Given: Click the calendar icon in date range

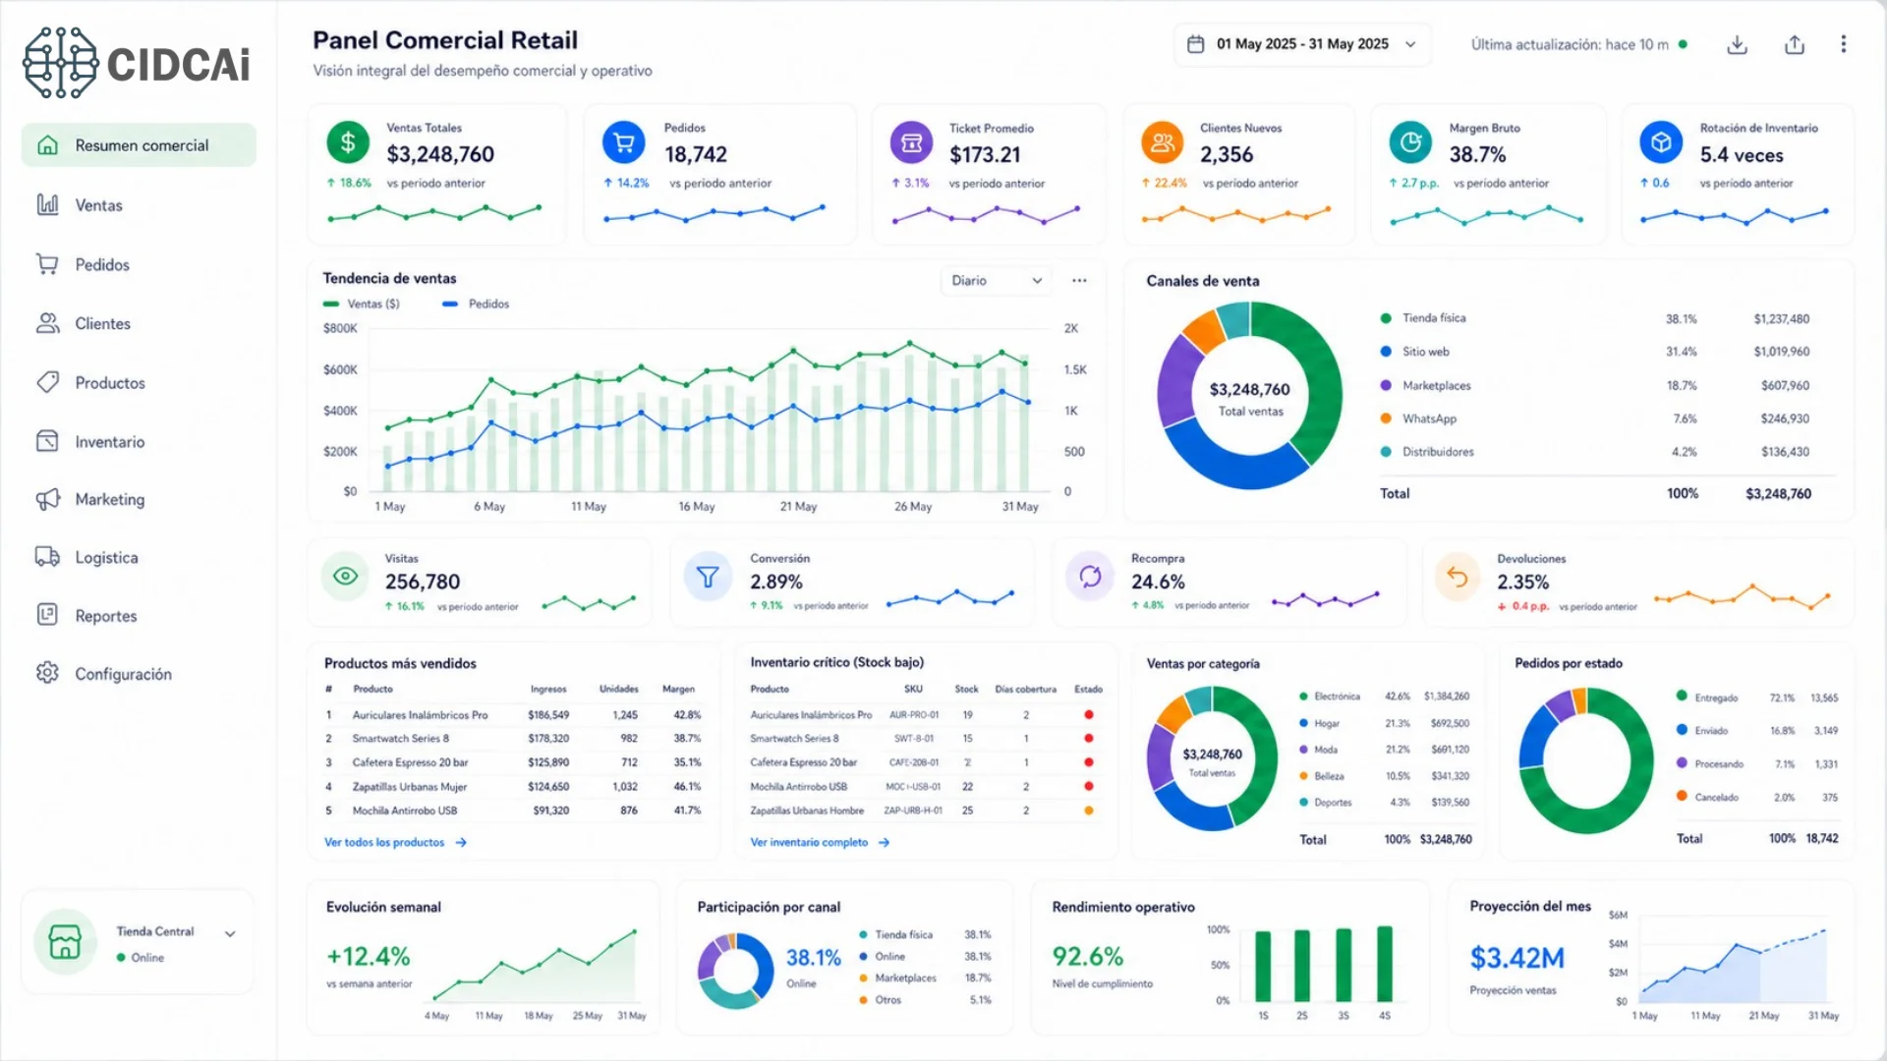Looking at the screenshot, I should click(x=1196, y=44).
